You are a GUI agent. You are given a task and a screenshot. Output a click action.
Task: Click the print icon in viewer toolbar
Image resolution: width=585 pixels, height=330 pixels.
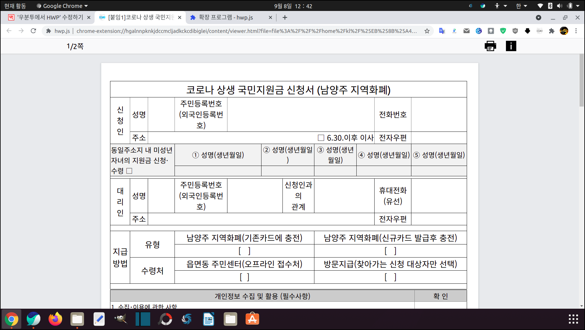coord(490,46)
